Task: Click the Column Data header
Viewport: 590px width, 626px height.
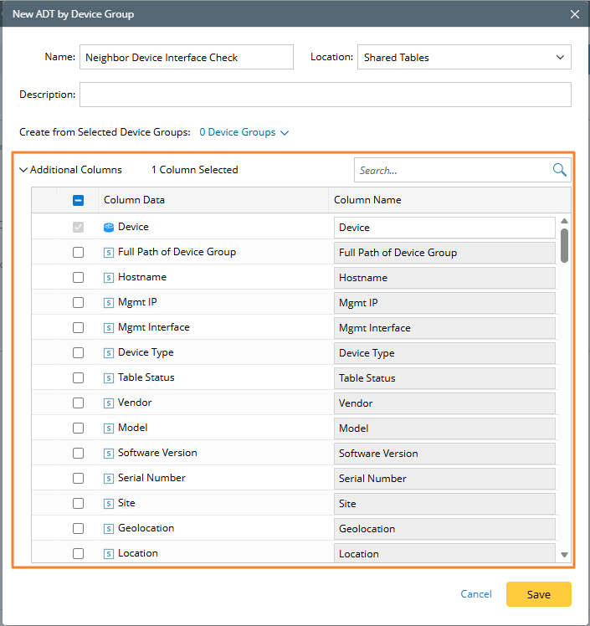Action: tap(134, 200)
